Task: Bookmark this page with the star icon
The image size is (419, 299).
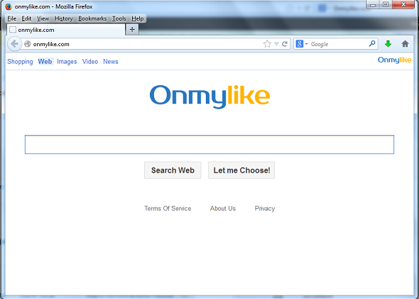Action: (x=267, y=44)
